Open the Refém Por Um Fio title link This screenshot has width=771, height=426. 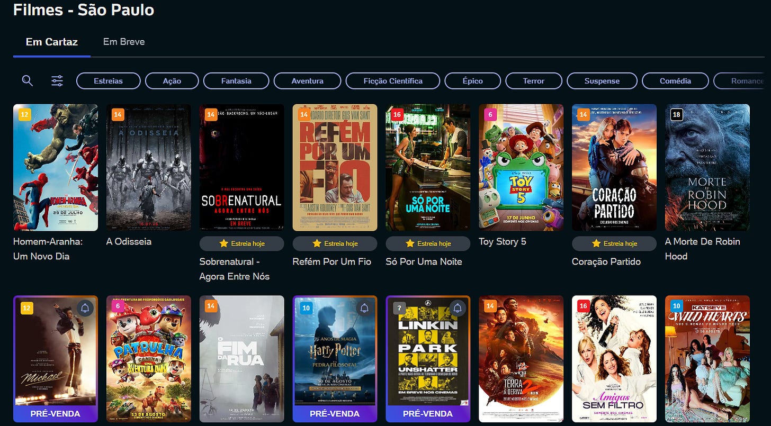[332, 261]
